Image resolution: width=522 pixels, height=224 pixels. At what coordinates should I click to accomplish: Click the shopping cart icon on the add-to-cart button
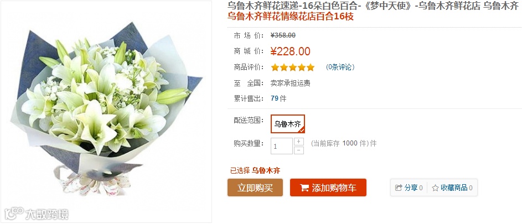(304, 187)
